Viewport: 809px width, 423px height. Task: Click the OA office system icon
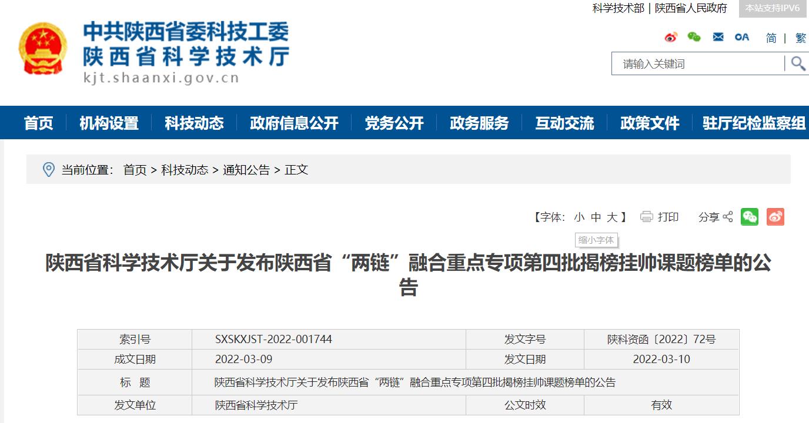pyautogui.click(x=741, y=37)
